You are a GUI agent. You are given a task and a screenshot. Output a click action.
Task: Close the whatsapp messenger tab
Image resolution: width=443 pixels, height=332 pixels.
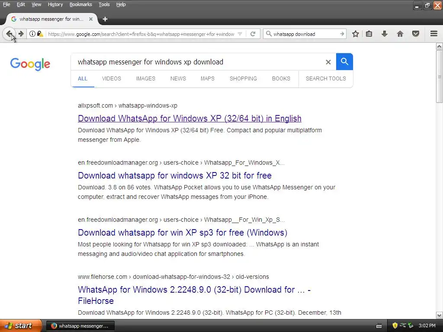(91, 19)
